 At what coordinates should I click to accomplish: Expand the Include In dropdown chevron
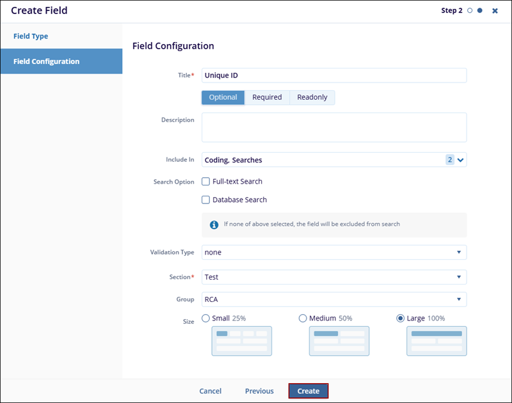pos(460,160)
